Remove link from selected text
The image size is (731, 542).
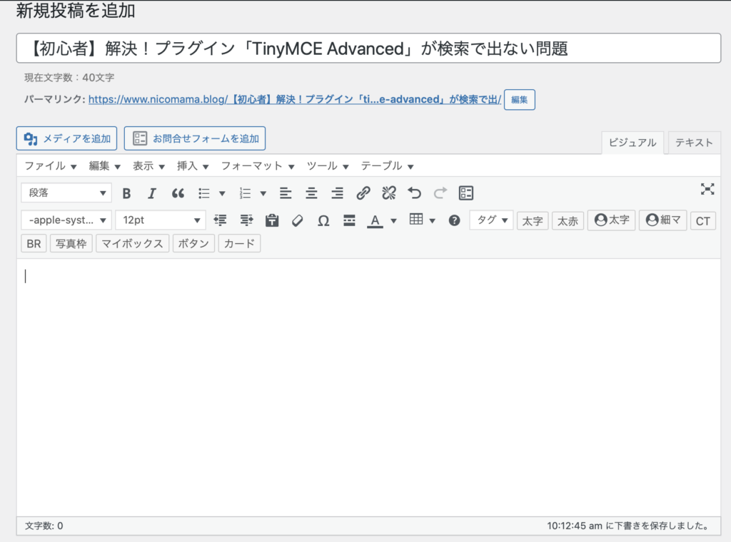point(389,193)
